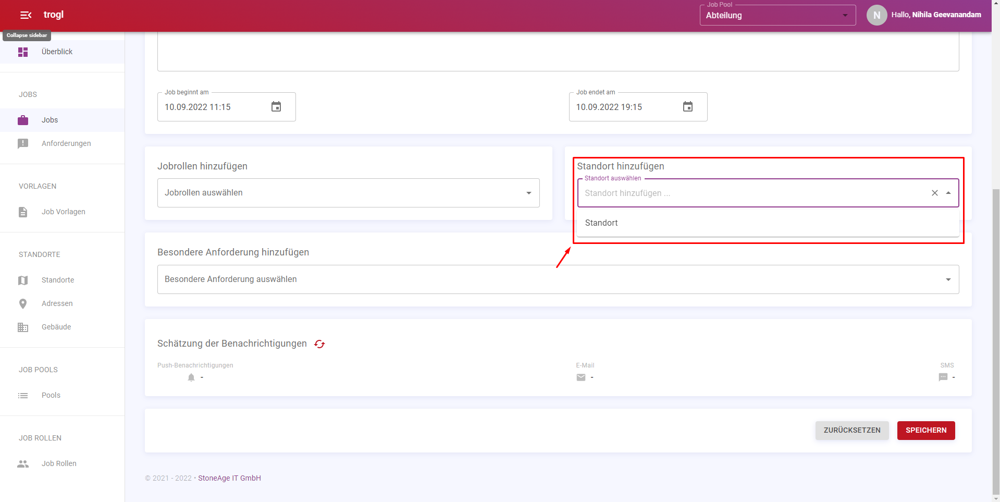This screenshot has width=1000, height=502.
Task: Open Besondere Anforderung auswählen dropdown
Action: (948, 279)
